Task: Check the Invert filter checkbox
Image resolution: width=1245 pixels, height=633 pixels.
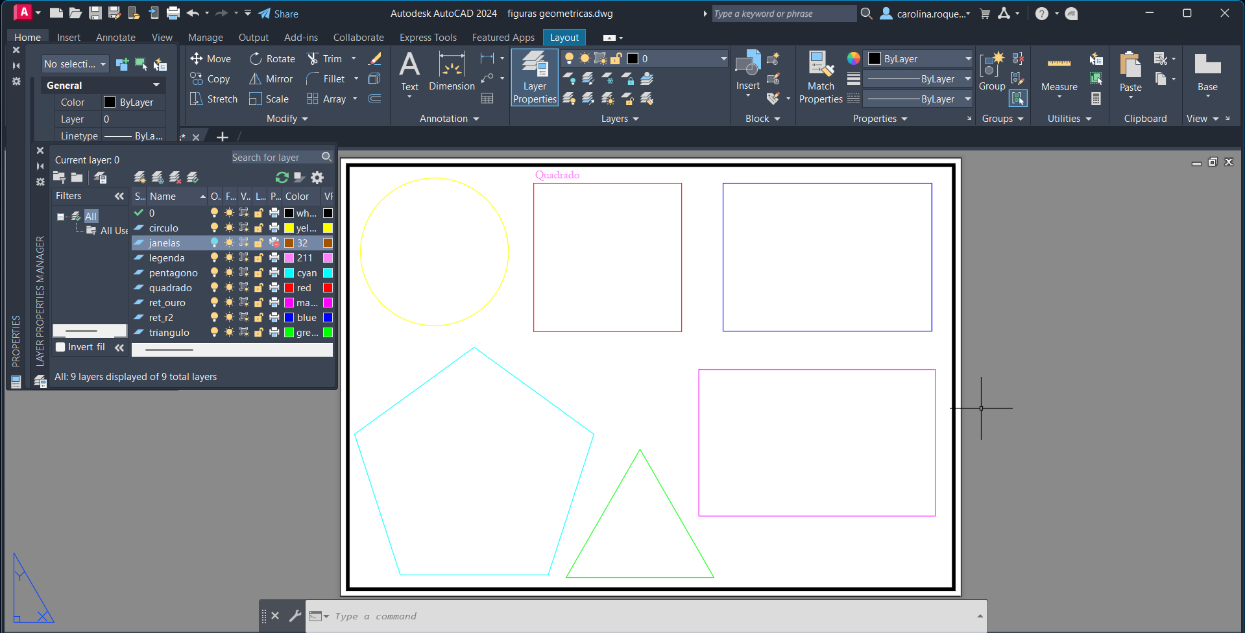Action: coord(61,347)
